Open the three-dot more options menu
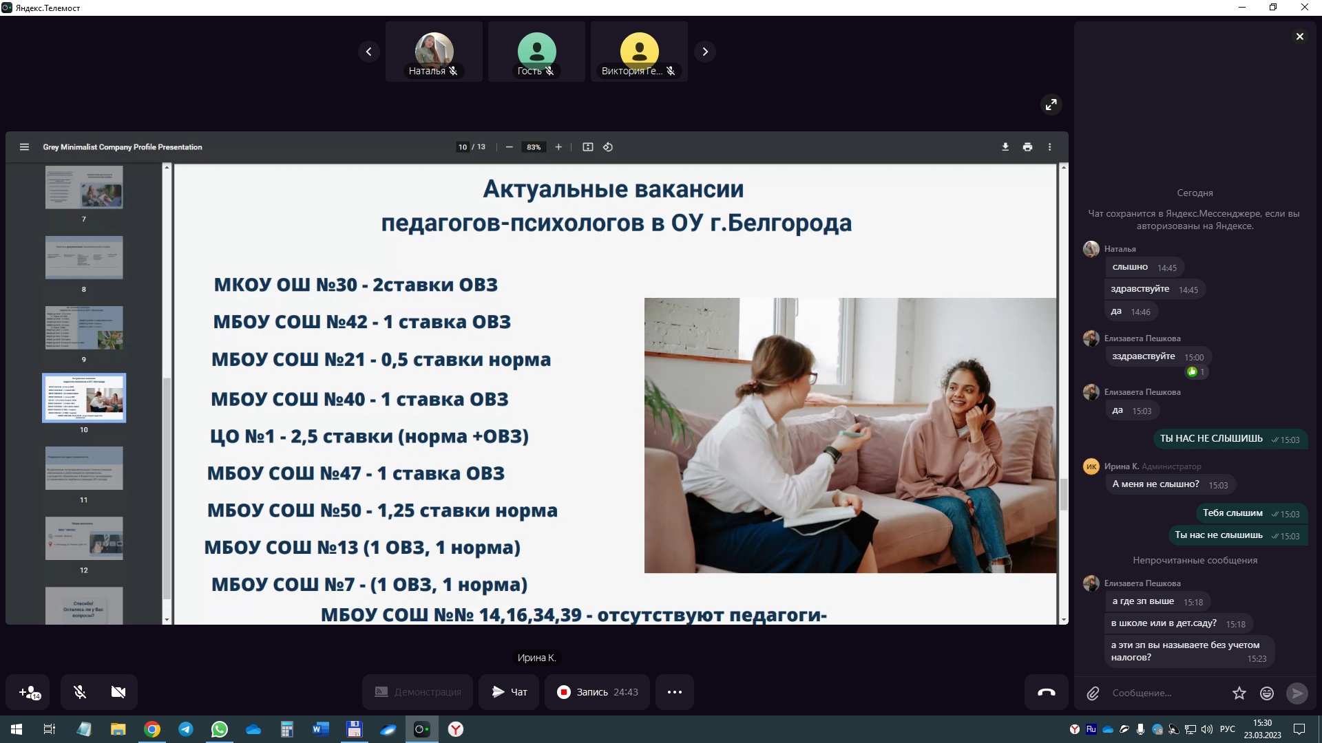 pyautogui.click(x=674, y=692)
